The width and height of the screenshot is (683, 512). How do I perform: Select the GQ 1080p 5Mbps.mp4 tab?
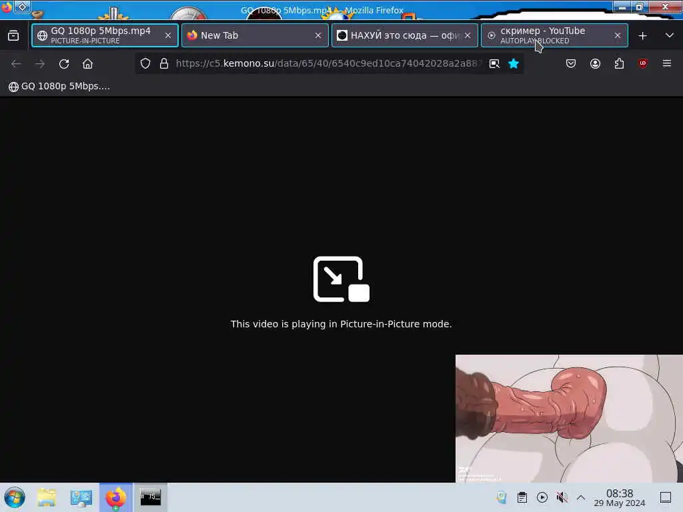105,35
